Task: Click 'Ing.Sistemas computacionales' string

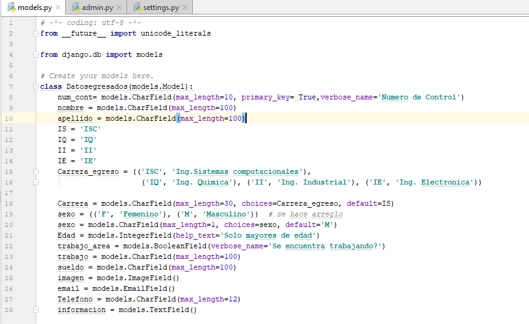Action: coord(237,171)
